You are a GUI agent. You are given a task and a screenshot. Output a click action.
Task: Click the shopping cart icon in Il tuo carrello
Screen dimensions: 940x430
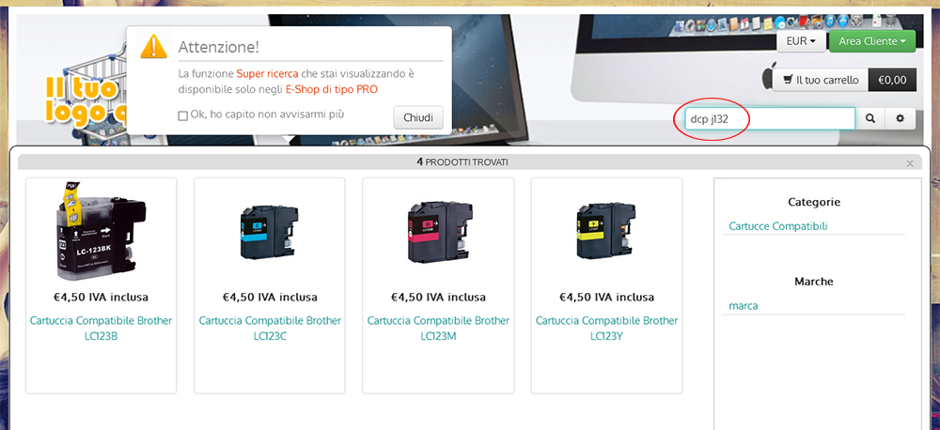tap(788, 80)
